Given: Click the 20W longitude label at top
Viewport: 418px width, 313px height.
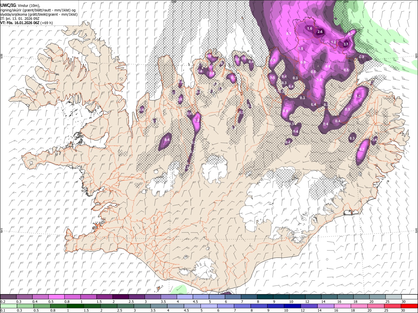Looking at the screenshot, I should click(173, 2).
